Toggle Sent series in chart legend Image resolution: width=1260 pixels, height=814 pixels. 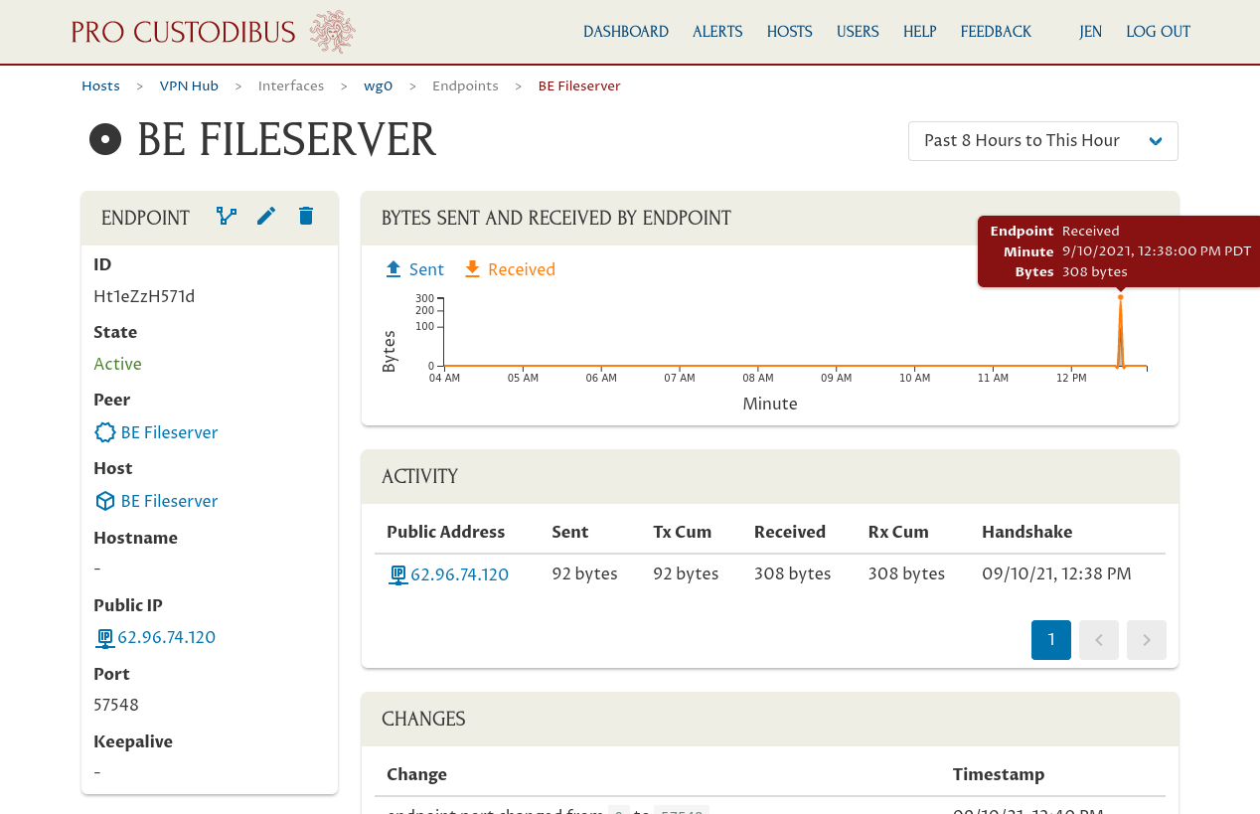click(414, 269)
